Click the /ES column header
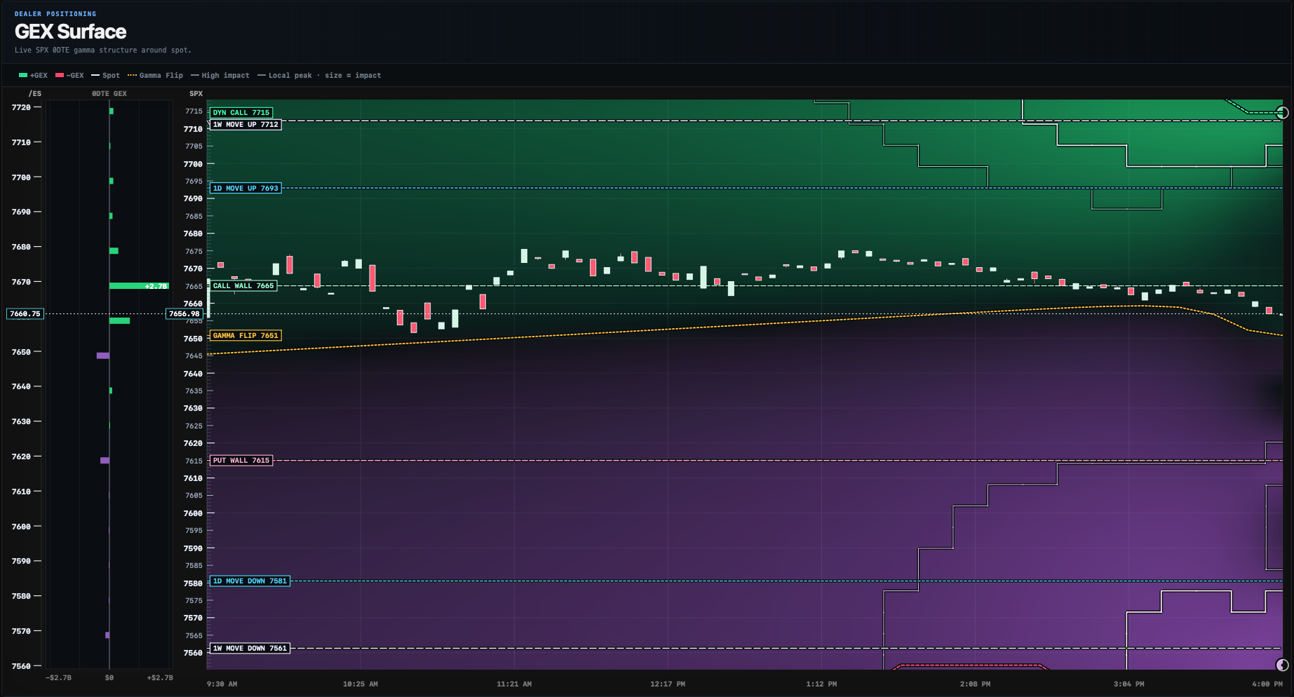Screen dimensions: 1294x697 point(35,93)
